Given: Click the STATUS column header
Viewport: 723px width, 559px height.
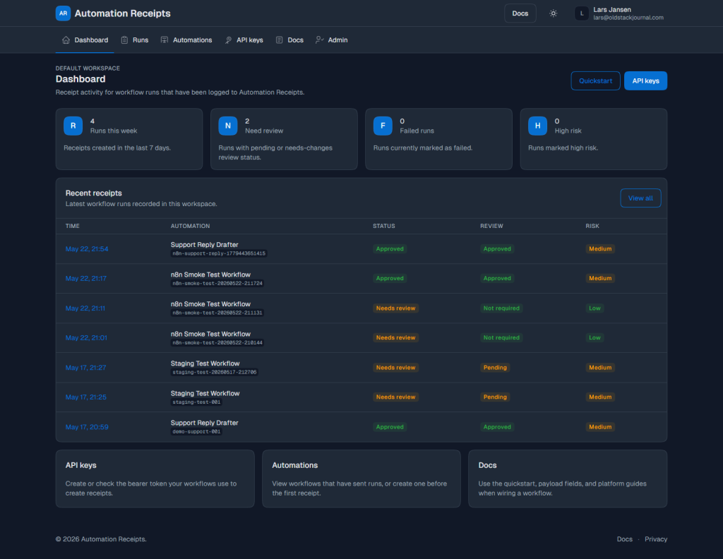Looking at the screenshot, I should coord(383,227).
